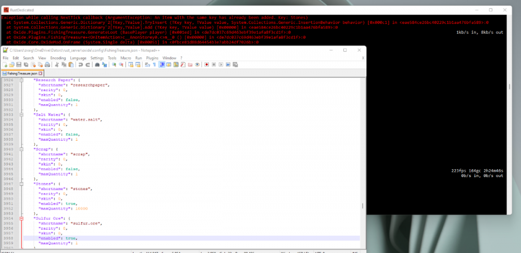The width and height of the screenshot is (521, 253).
Task: Click the New file toolbar icon
Action: coord(6,65)
